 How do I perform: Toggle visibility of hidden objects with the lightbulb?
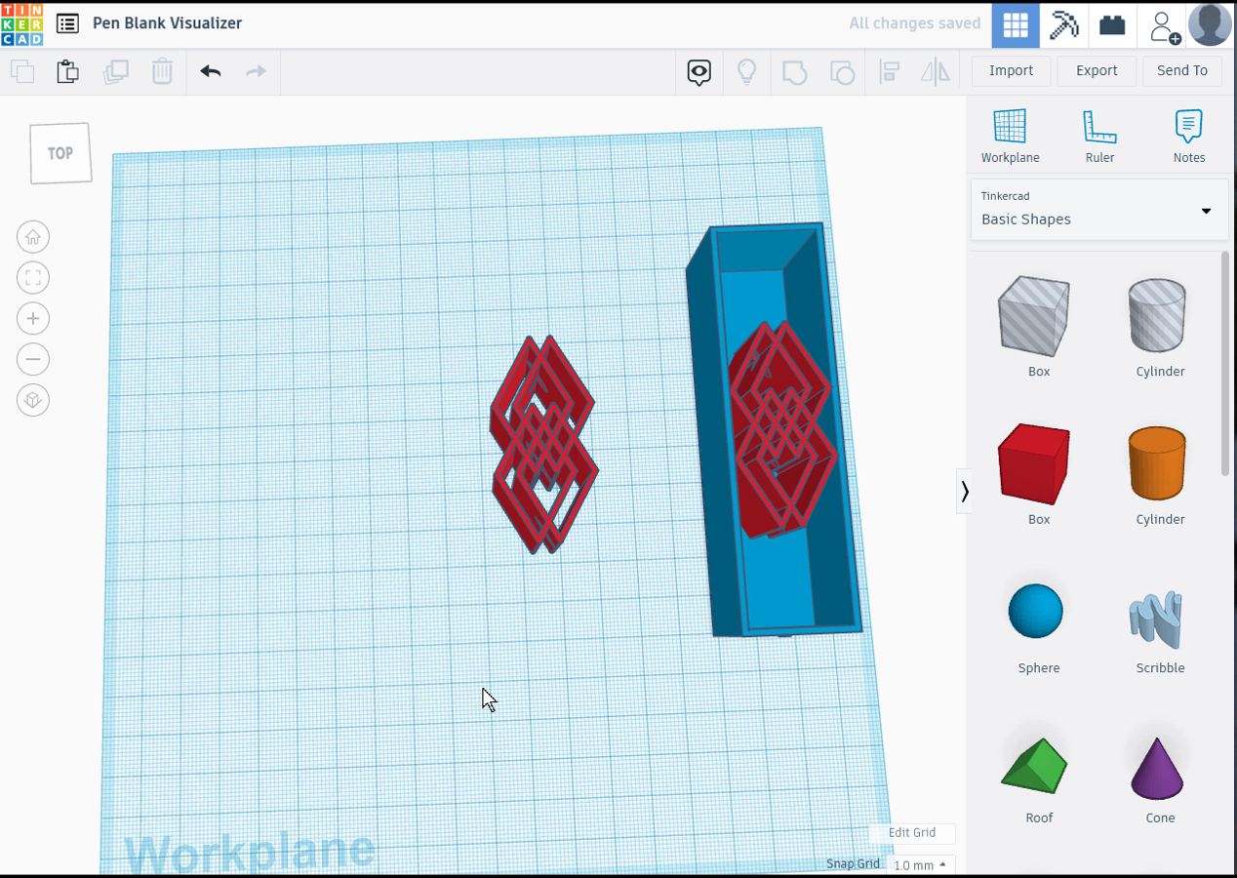(x=746, y=71)
